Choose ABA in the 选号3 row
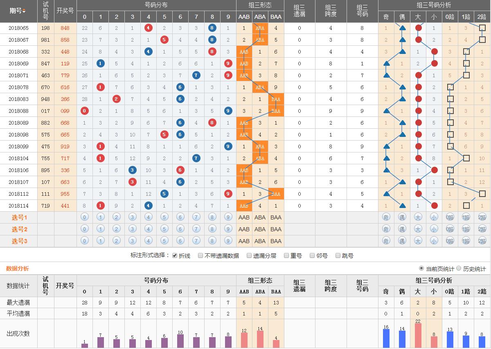 pyautogui.click(x=260, y=241)
